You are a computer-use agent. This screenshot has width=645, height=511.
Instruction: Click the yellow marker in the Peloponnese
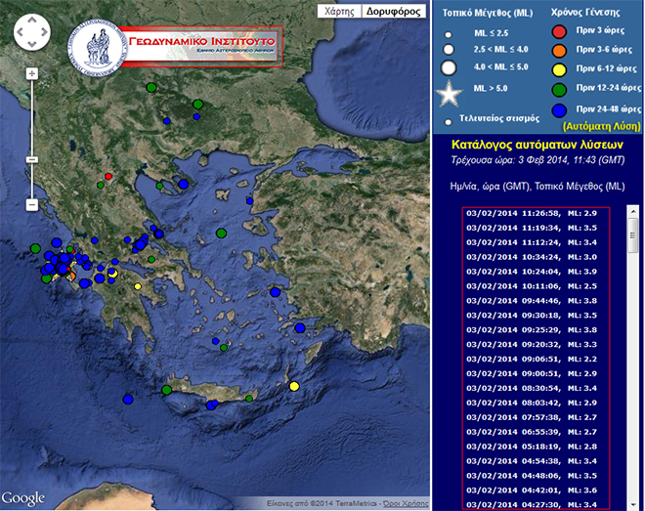tap(137, 286)
